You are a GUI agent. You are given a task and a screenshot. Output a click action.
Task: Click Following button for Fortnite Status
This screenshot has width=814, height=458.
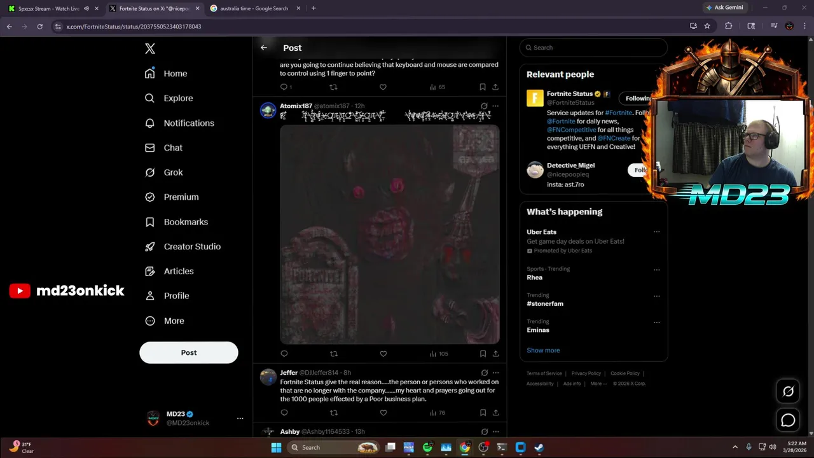tap(637, 98)
